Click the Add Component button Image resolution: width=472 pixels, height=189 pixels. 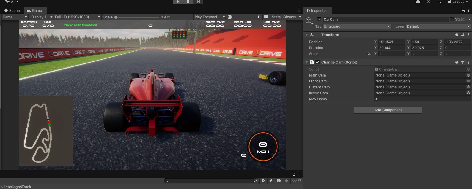point(388,110)
